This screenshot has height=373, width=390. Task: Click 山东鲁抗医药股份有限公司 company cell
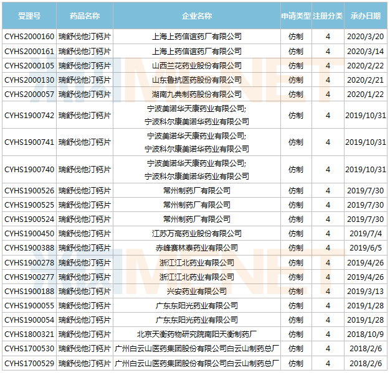click(197, 80)
